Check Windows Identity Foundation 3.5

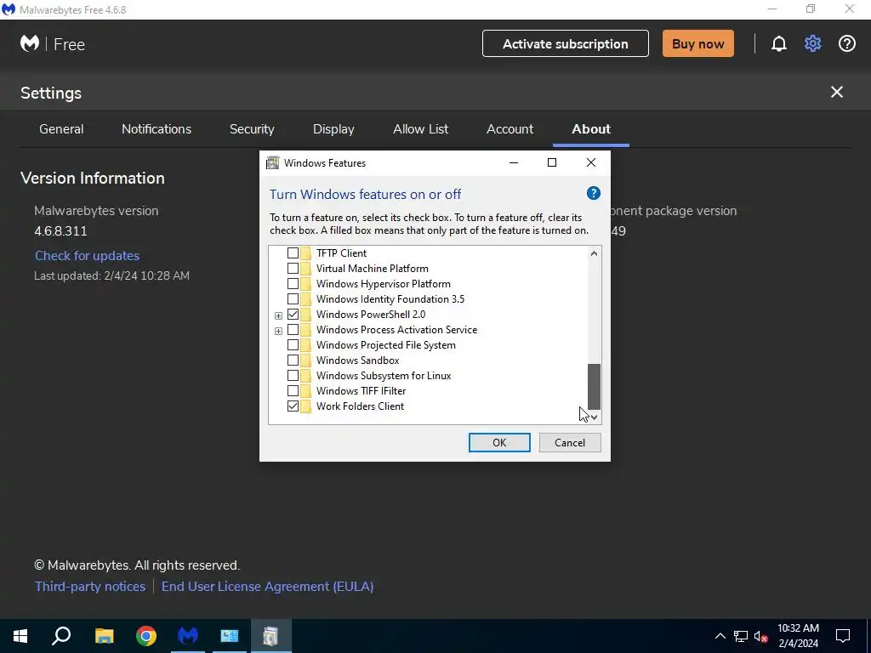point(293,299)
